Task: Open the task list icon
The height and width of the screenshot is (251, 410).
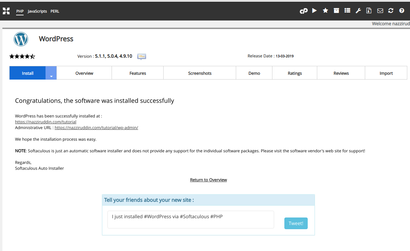Action: click(x=347, y=11)
